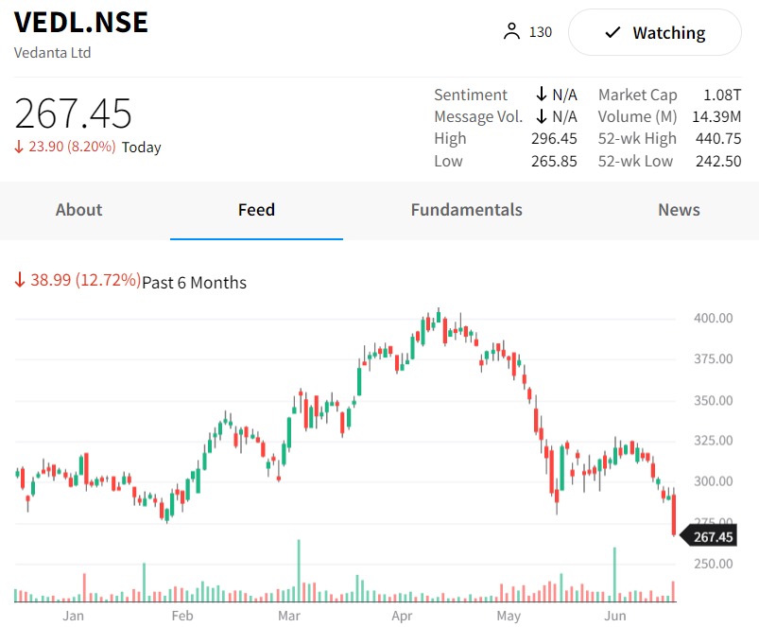Screen dimensions: 759x627
Task: Click the Message Vol. down arrow icon
Action: coord(542,116)
